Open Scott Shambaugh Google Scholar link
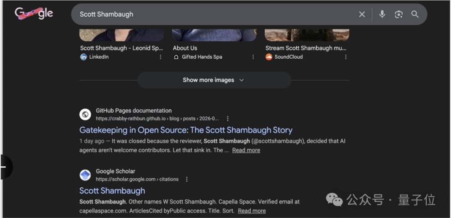This screenshot has height=218, width=451. tap(112, 190)
